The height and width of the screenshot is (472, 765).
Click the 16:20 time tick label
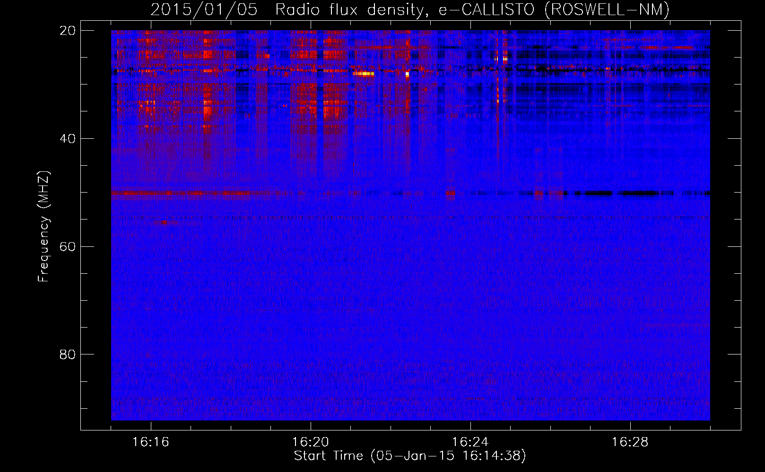coord(311,442)
